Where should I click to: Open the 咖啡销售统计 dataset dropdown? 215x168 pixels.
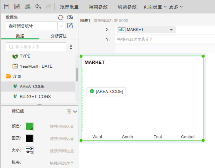61,26
